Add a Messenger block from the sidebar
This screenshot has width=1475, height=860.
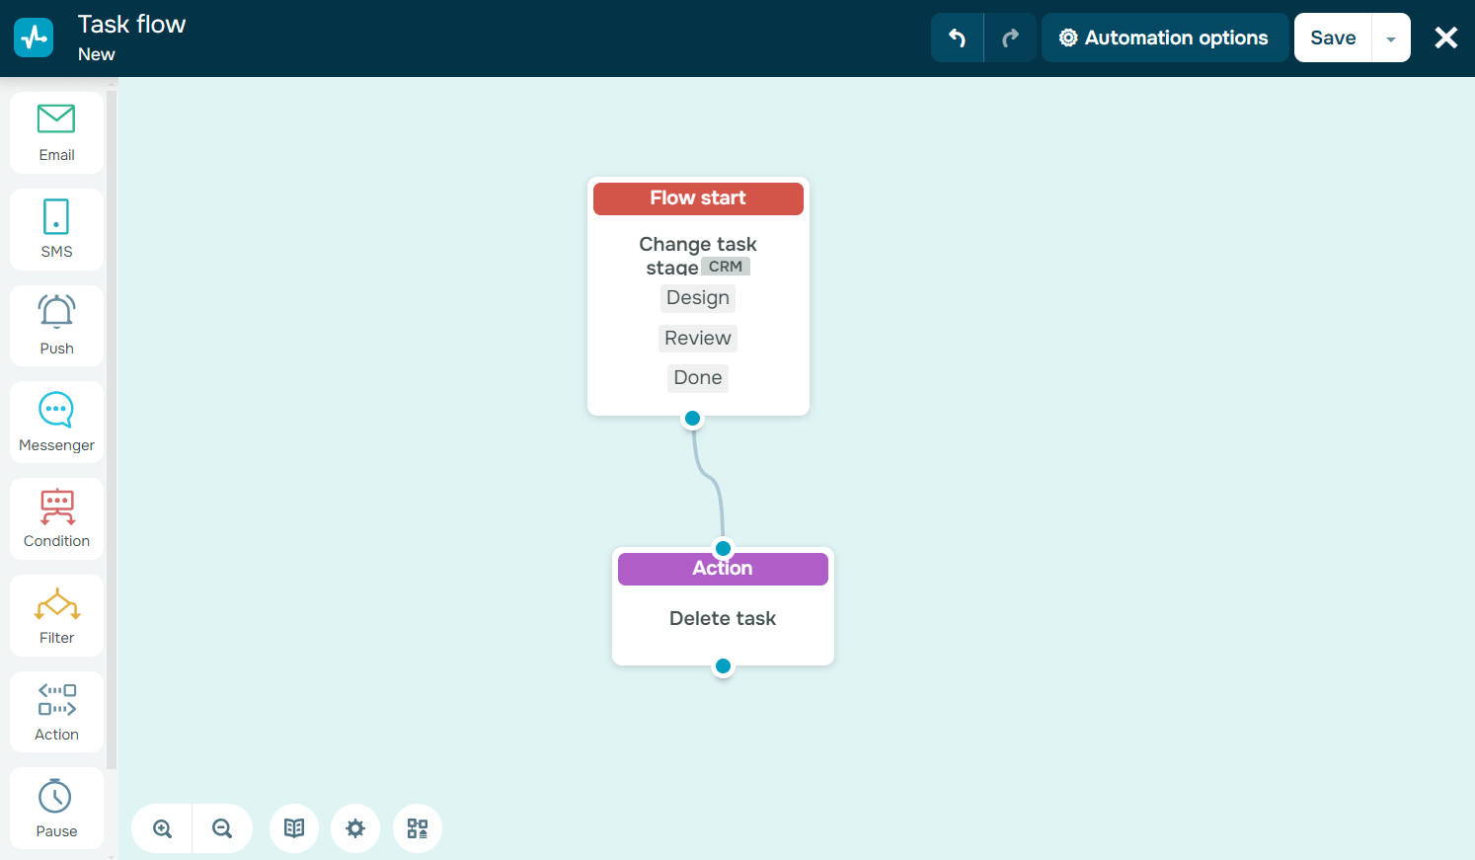tap(56, 423)
